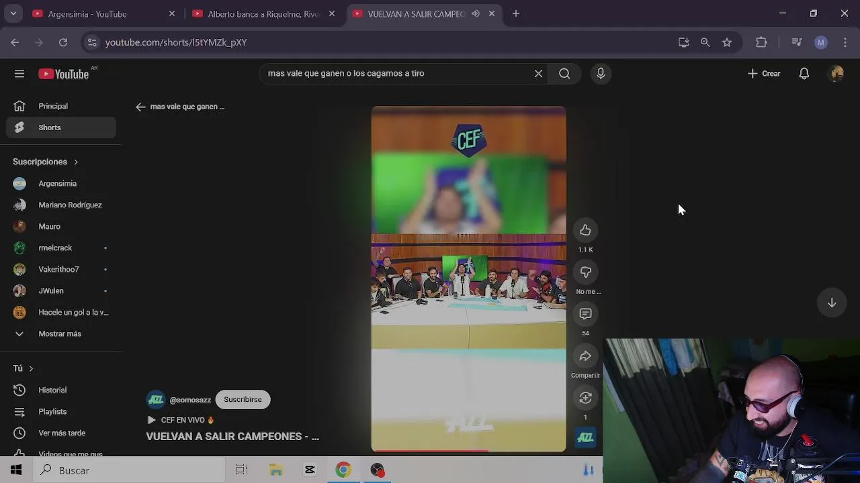This screenshot has height=483, width=860.
Task: Open Argensimia subscription channel
Action: 61,183
